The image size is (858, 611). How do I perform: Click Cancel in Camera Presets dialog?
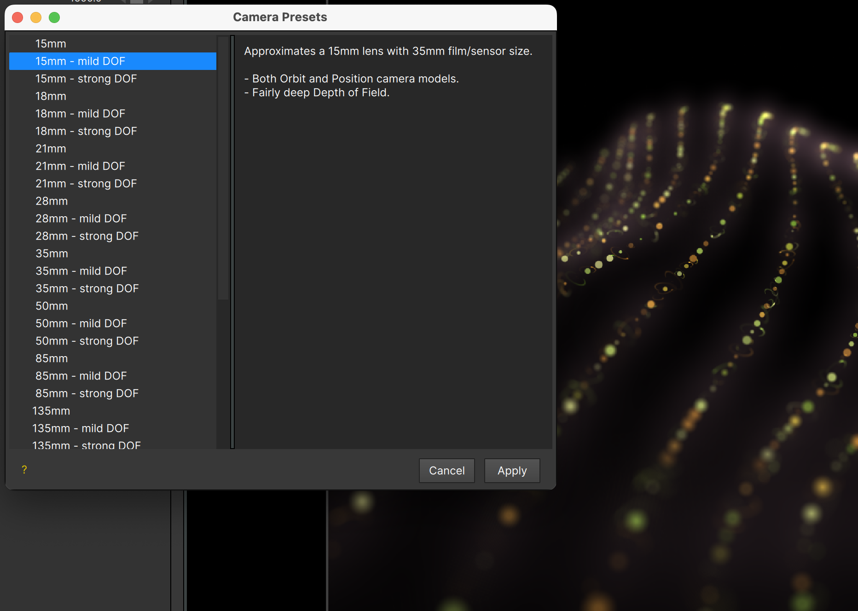point(446,471)
